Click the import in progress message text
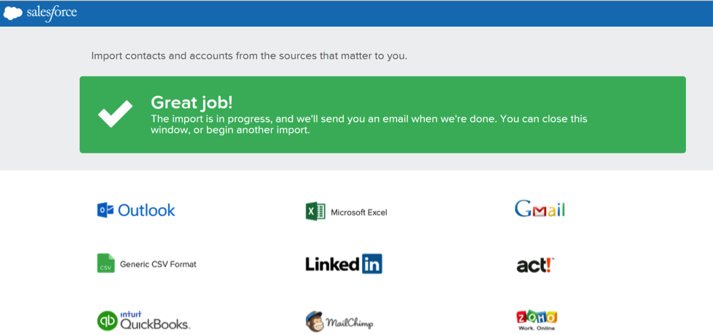Screen dimensions: 713x335 pos(369,124)
